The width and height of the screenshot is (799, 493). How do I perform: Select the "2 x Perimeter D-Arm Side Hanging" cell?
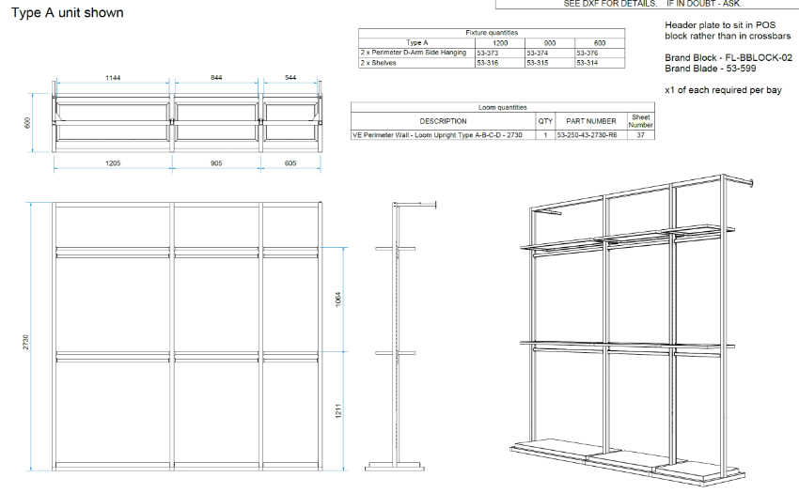click(414, 54)
